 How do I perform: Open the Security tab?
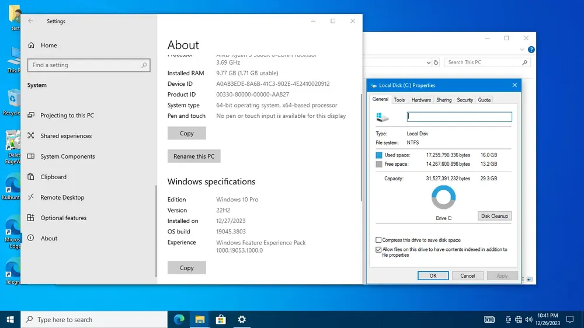coord(465,100)
